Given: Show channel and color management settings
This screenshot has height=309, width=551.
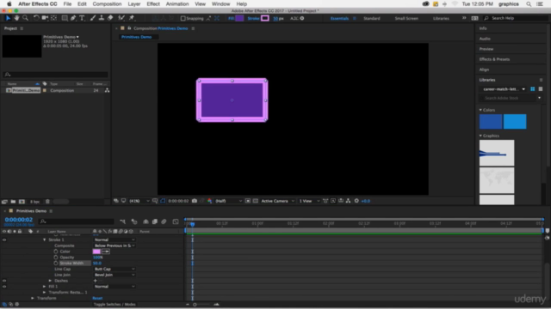Looking at the screenshot, I should click(x=209, y=201).
